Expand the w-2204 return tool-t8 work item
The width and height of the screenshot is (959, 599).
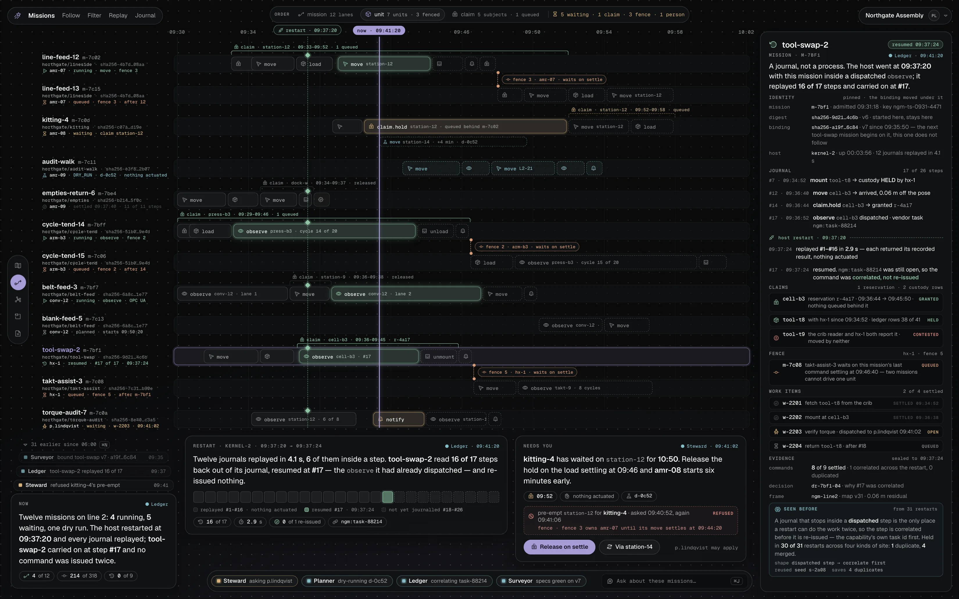856,446
